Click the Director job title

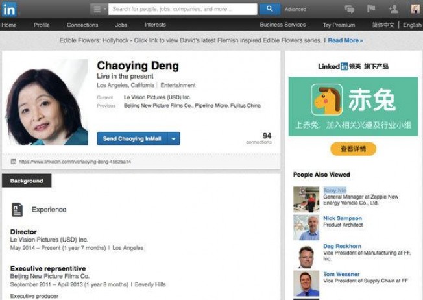coord(23,232)
